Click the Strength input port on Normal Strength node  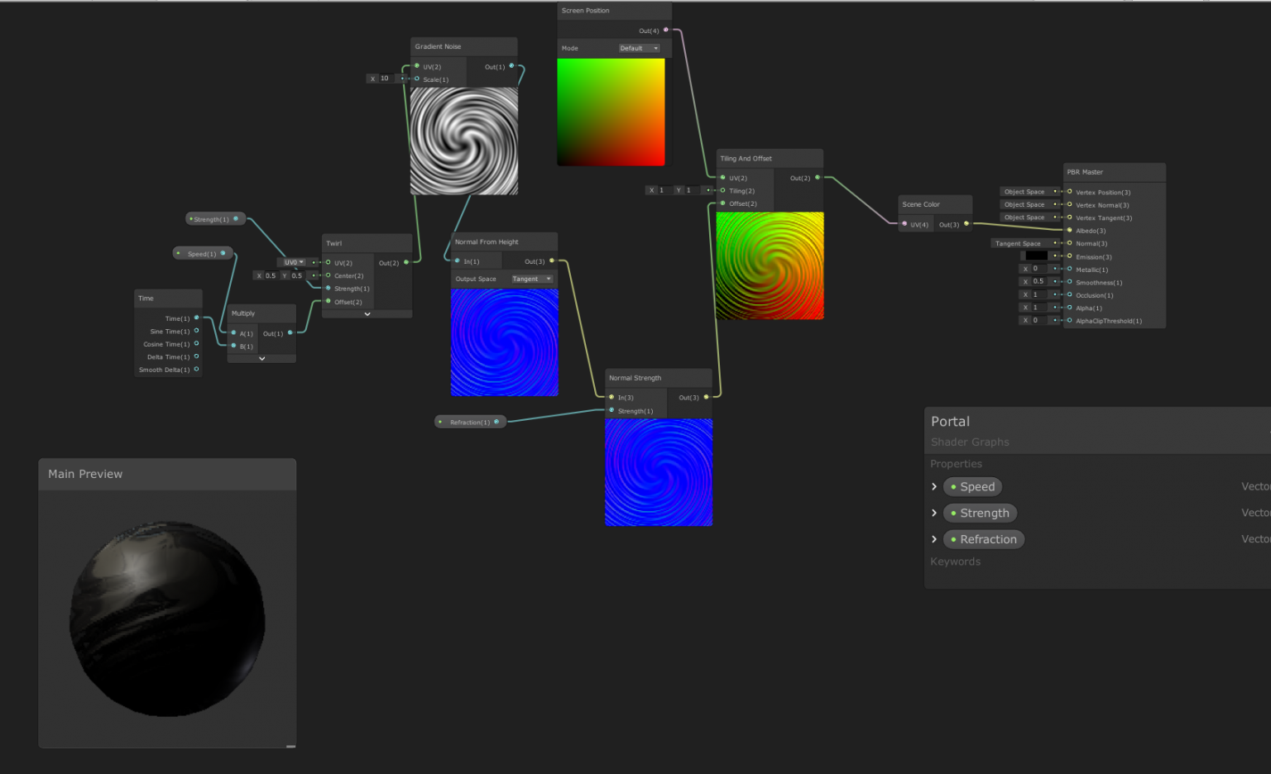[612, 411]
